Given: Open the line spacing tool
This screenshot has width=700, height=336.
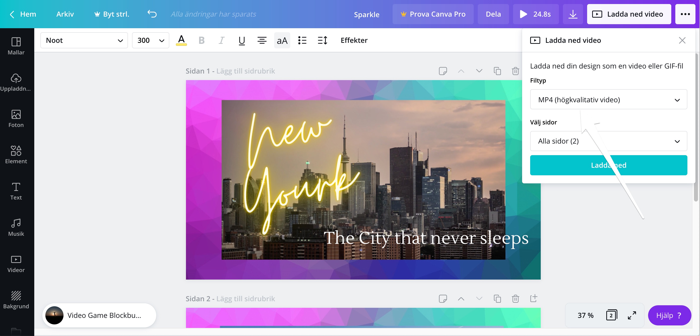Looking at the screenshot, I should point(323,40).
